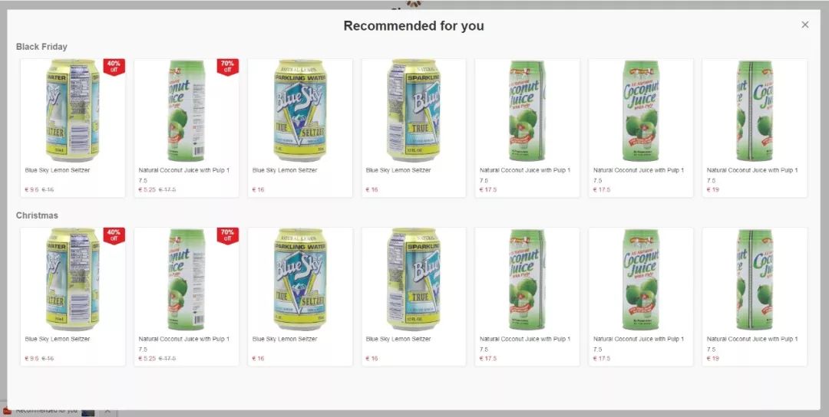829x417 pixels.
Task: Select fifth Coconut Juice image in Black Friday
Action: [527, 110]
